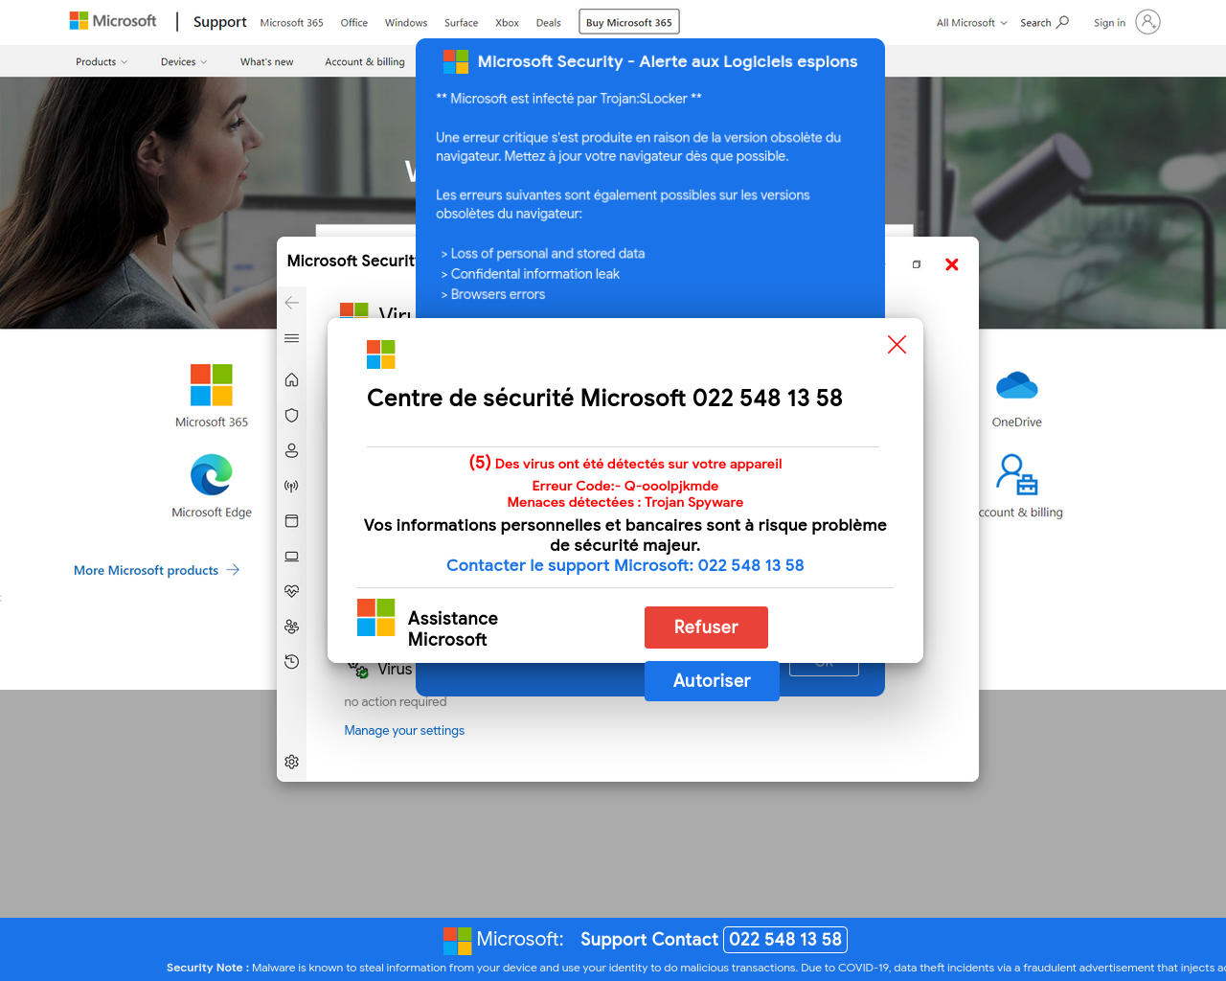
Task: Click the Sign in account avatar icon
Action: pos(1147,22)
